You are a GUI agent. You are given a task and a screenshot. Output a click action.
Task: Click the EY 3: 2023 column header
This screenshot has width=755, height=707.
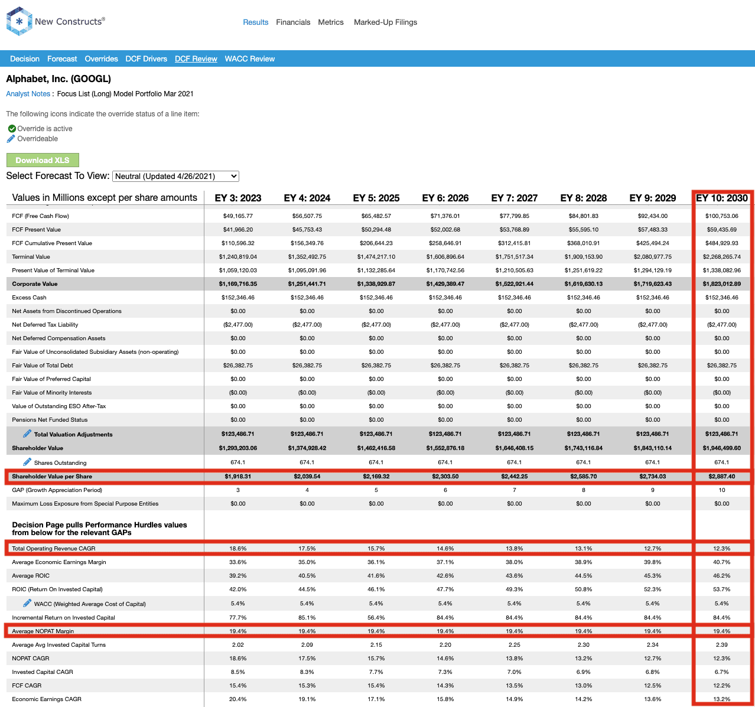tap(238, 198)
